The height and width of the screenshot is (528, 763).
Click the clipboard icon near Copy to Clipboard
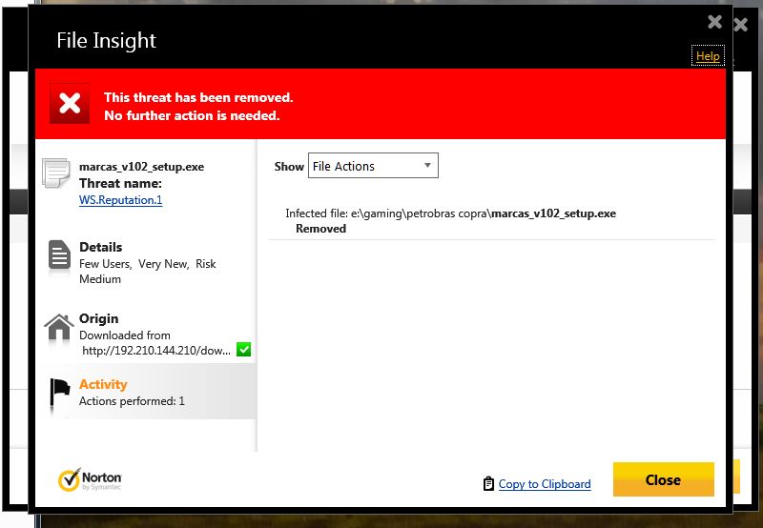[488, 483]
